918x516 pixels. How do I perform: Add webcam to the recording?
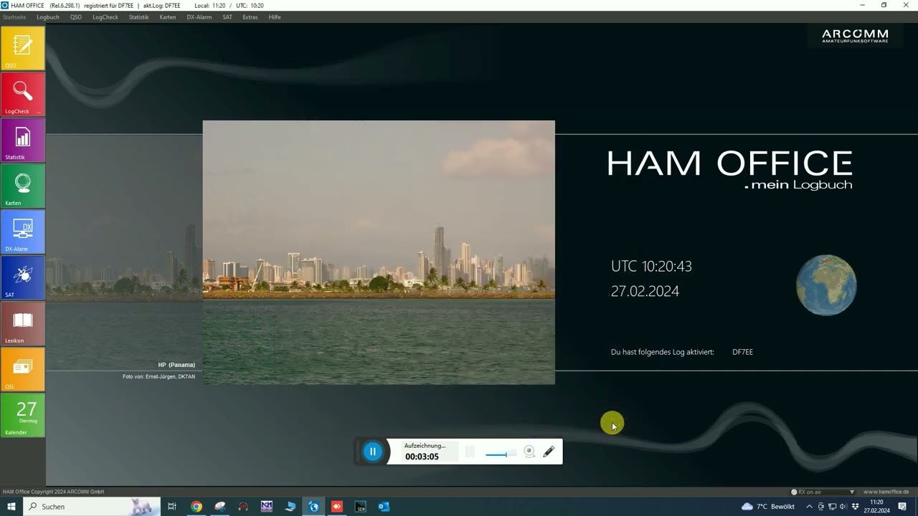coord(529,451)
